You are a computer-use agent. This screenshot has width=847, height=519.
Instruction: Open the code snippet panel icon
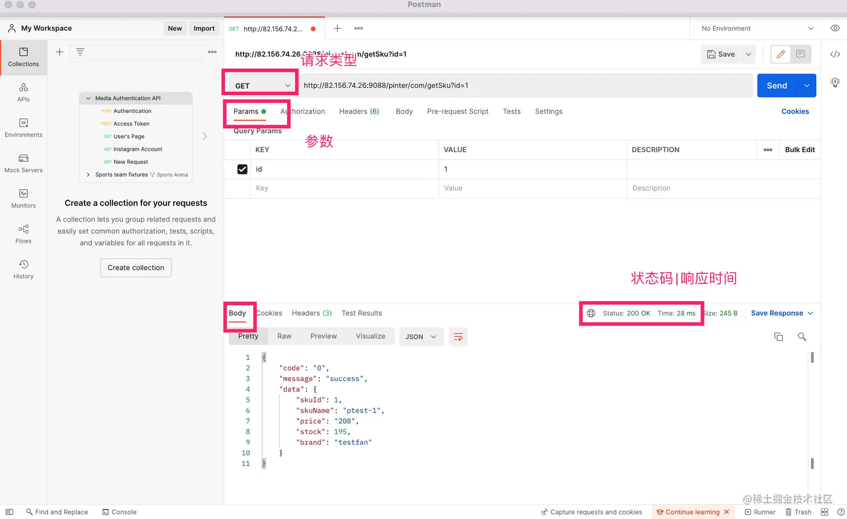click(x=835, y=54)
